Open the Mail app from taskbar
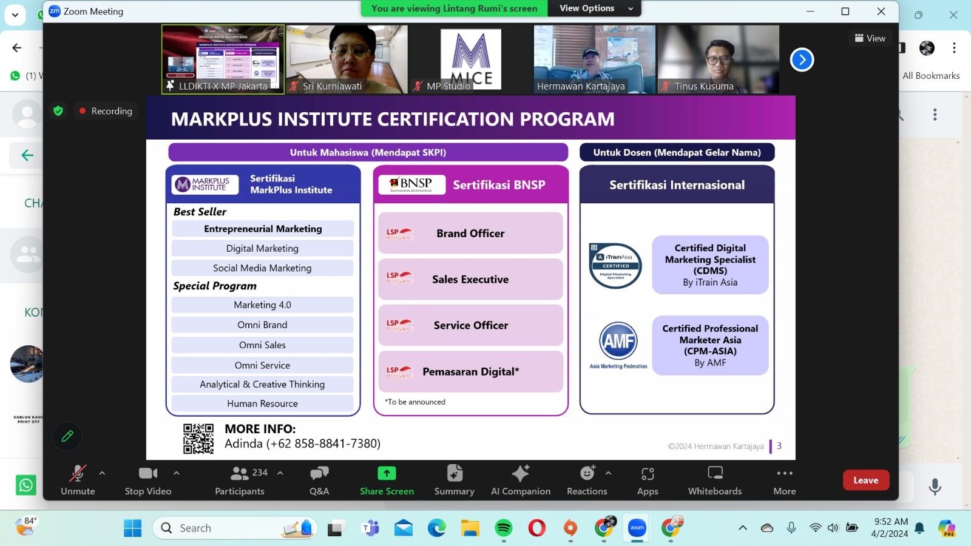This screenshot has height=546, width=971. [x=404, y=528]
